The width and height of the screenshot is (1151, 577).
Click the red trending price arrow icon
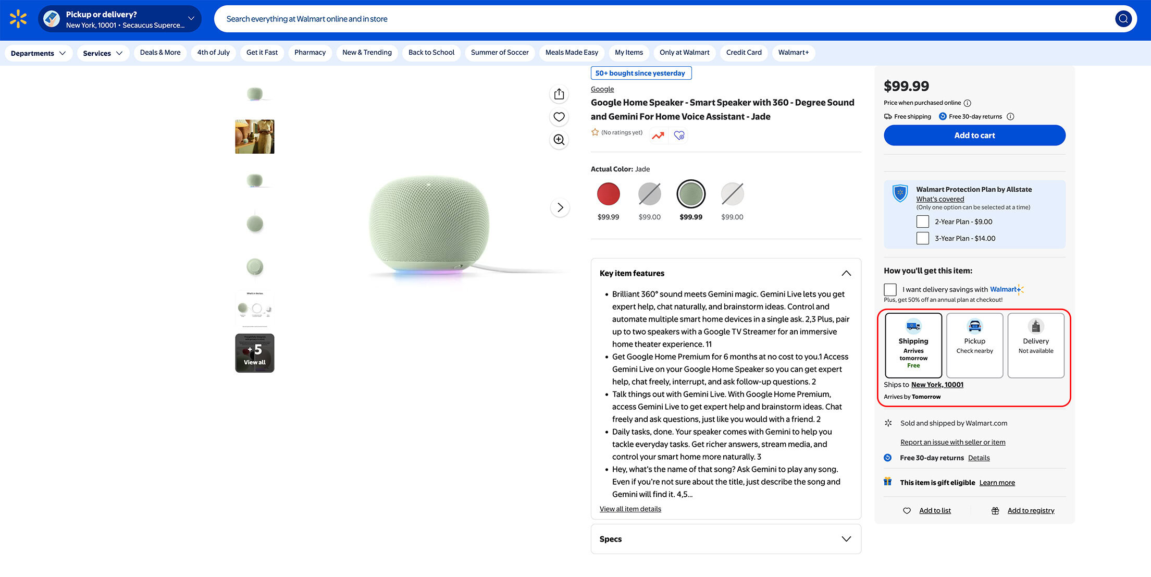pos(658,136)
